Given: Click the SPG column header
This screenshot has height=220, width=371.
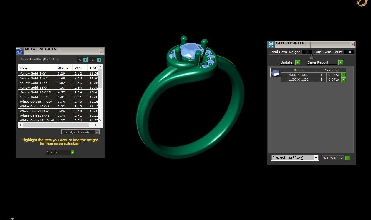Looking at the screenshot, I should pyautogui.click(x=93, y=67).
